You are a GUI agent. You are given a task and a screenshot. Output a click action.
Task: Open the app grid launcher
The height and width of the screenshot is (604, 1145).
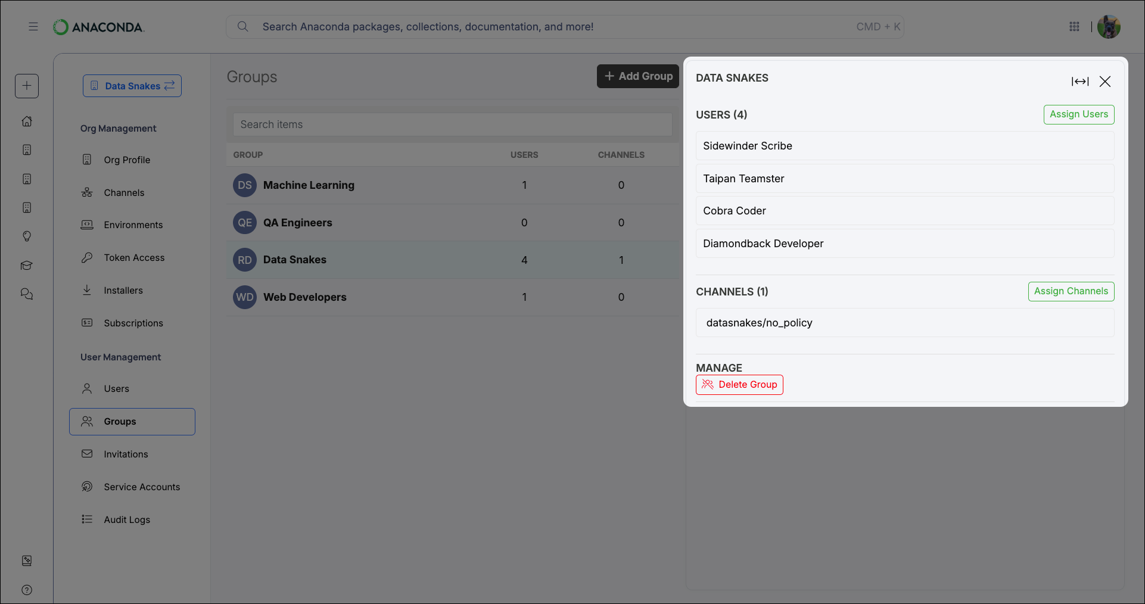point(1075,26)
